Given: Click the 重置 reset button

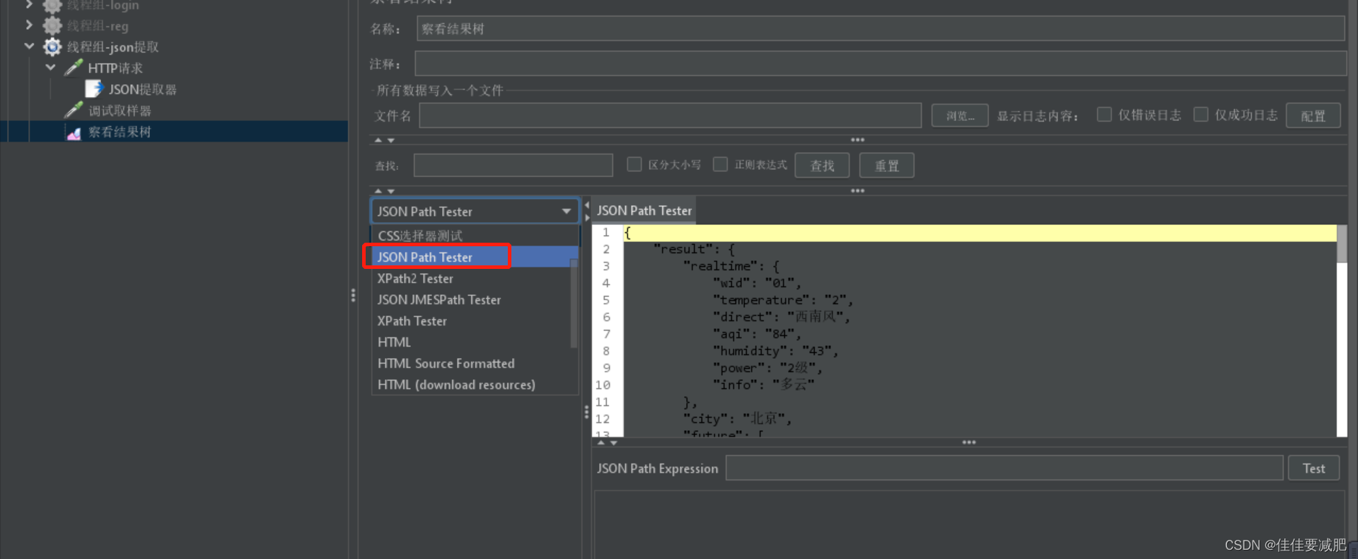Looking at the screenshot, I should click(x=887, y=166).
